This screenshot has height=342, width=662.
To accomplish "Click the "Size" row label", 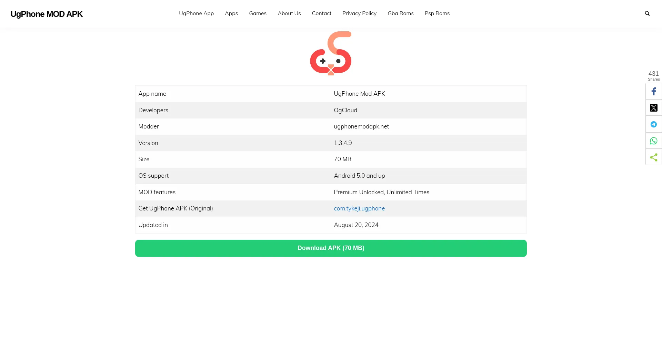I will [144, 159].
